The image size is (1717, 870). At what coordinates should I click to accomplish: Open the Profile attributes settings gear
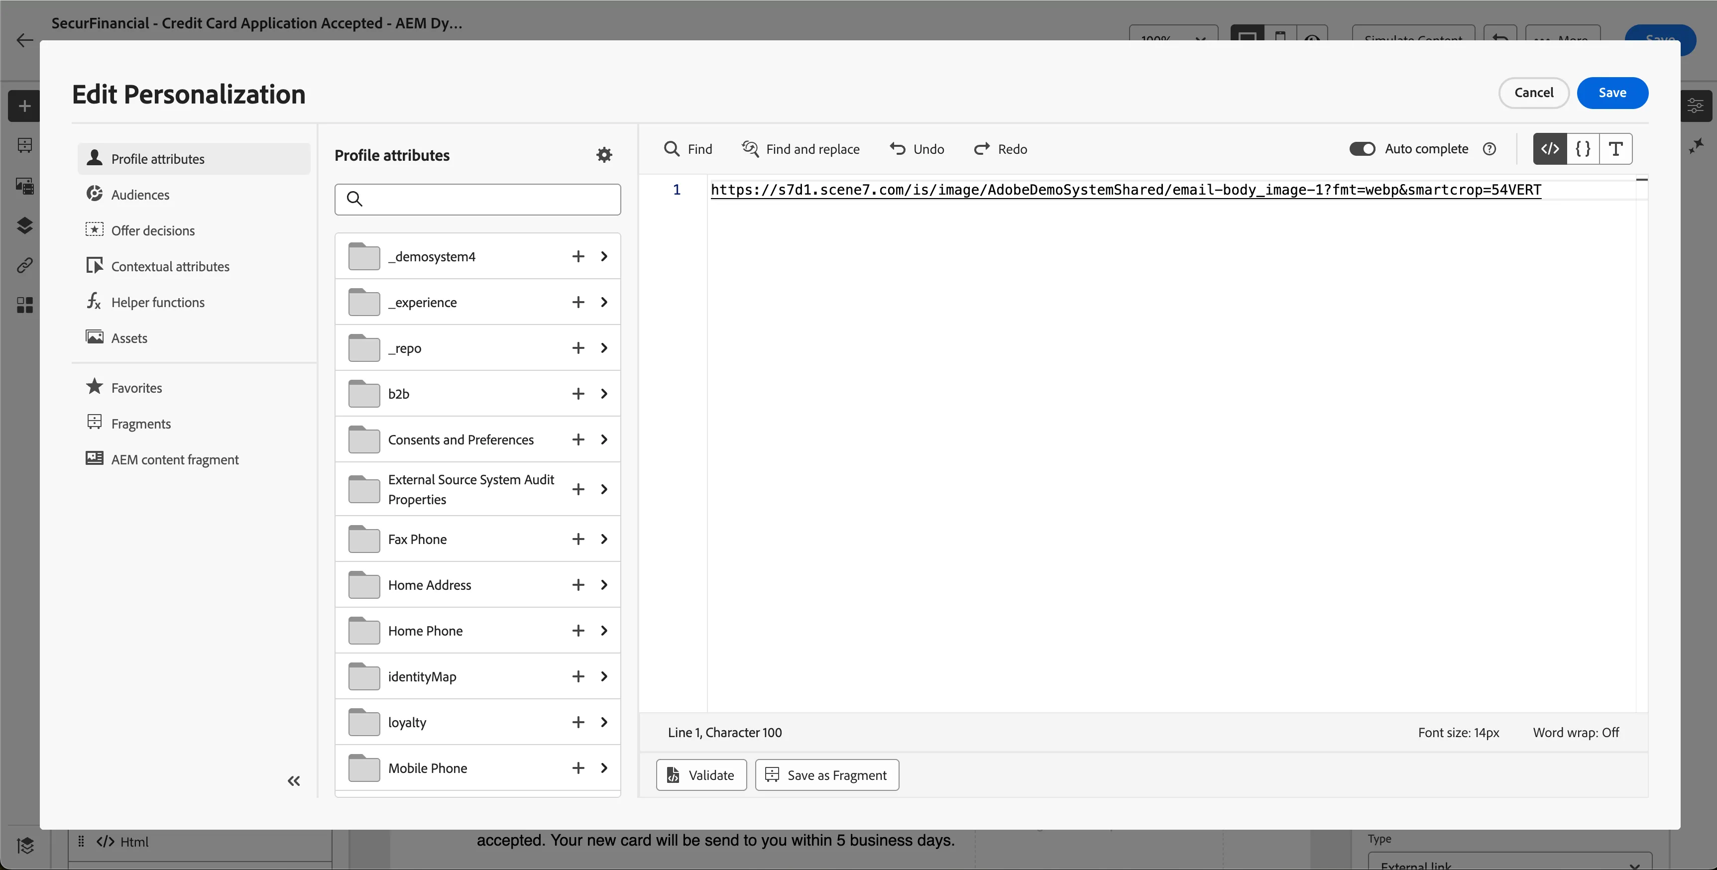click(604, 155)
